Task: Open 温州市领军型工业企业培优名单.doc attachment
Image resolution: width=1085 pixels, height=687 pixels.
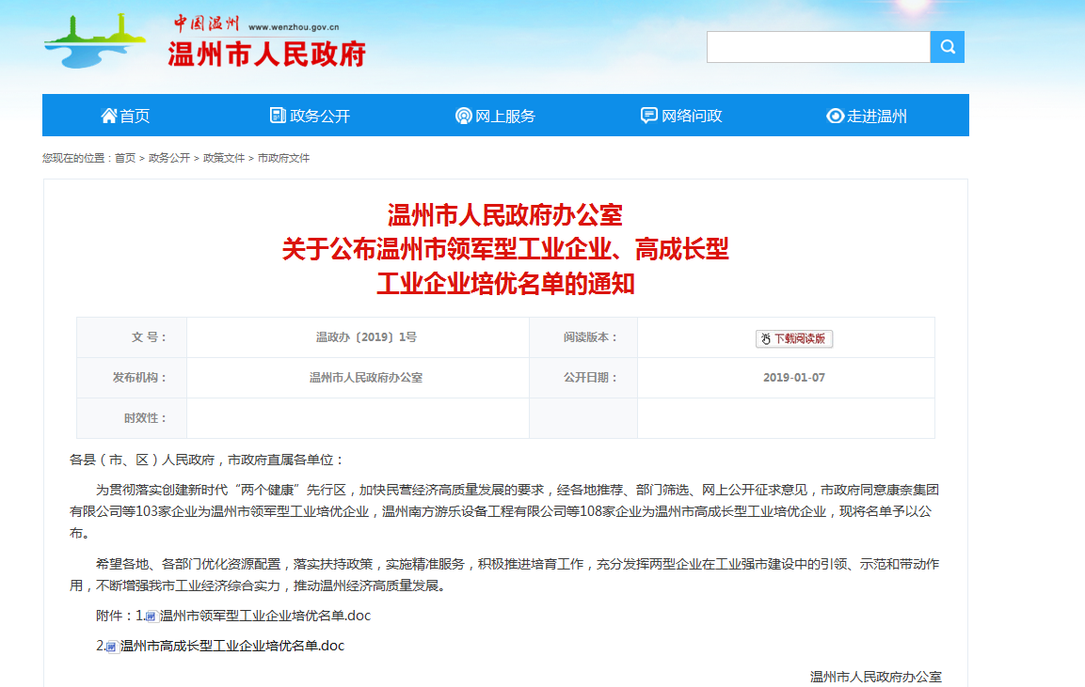Action: pos(264,617)
